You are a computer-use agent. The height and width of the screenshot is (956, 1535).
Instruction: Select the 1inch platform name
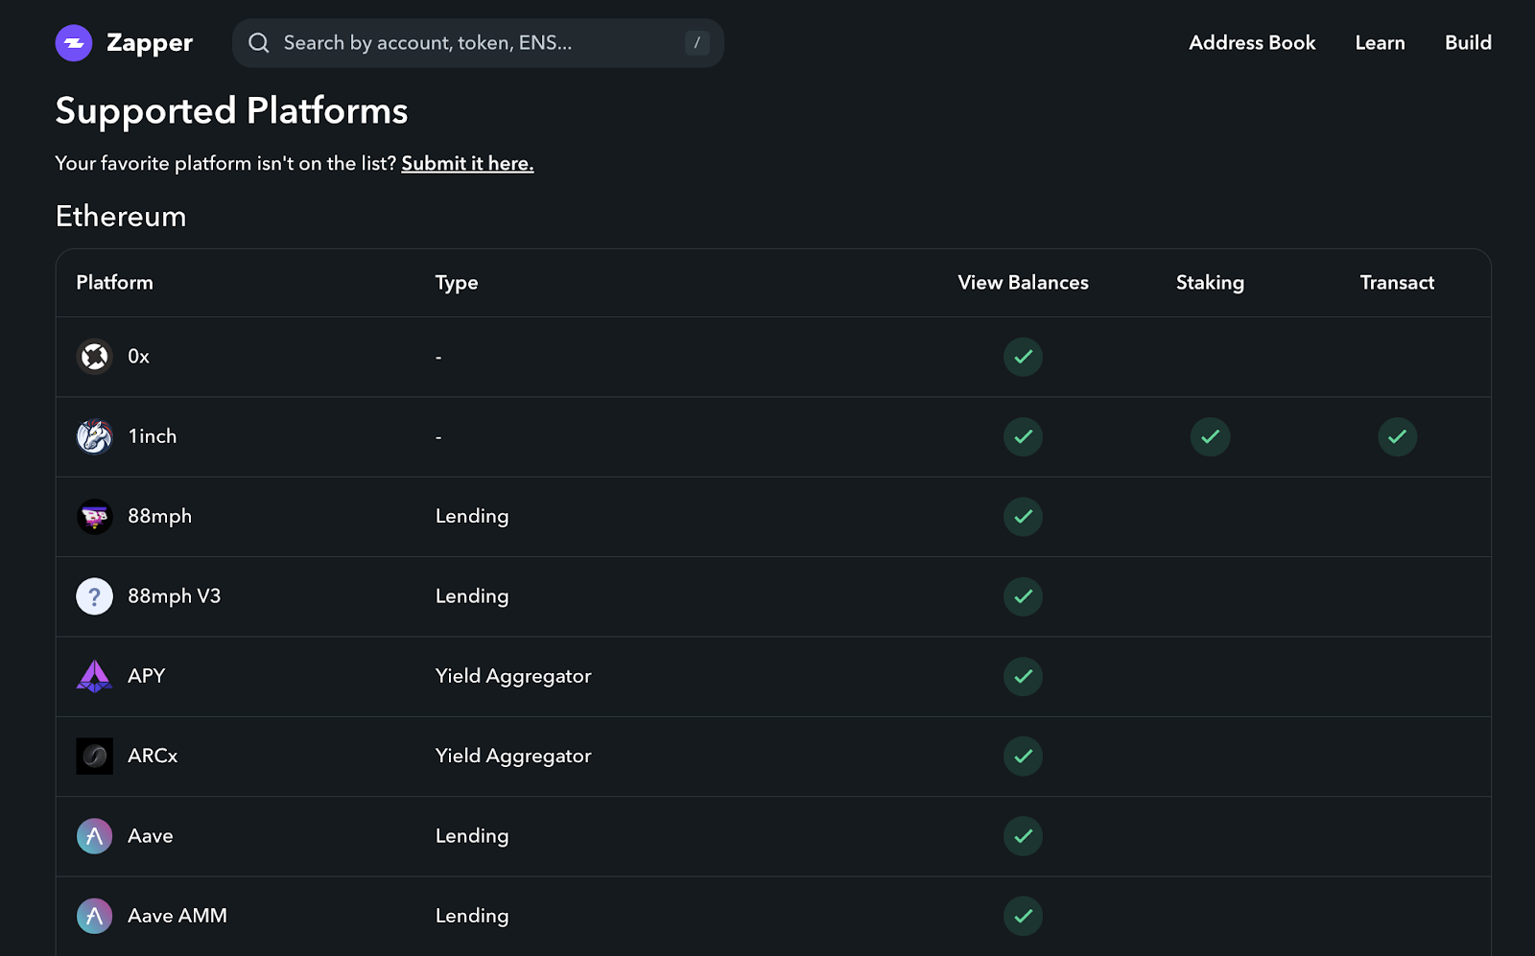pos(153,436)
